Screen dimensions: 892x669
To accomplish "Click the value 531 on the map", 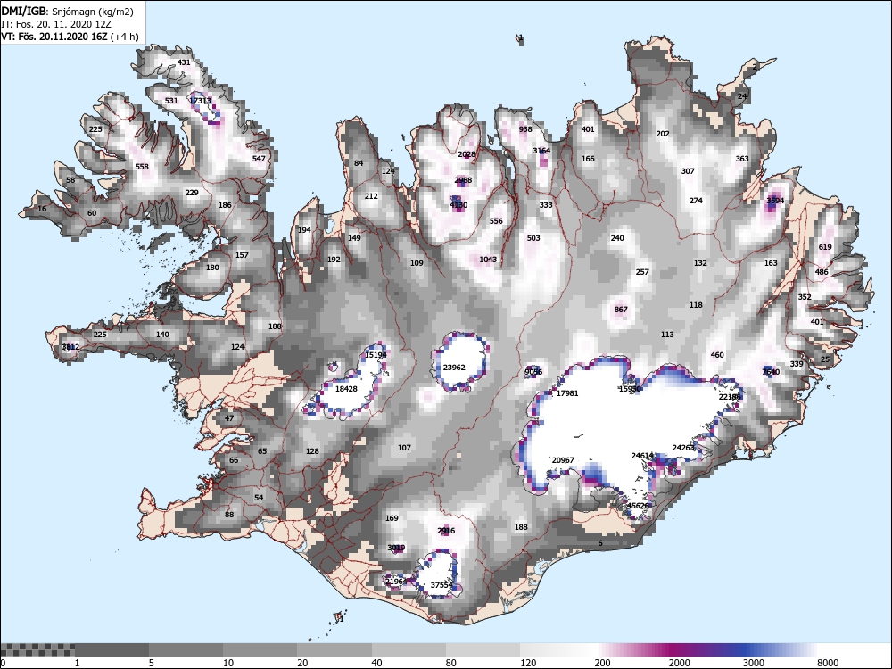I will 171,101.
